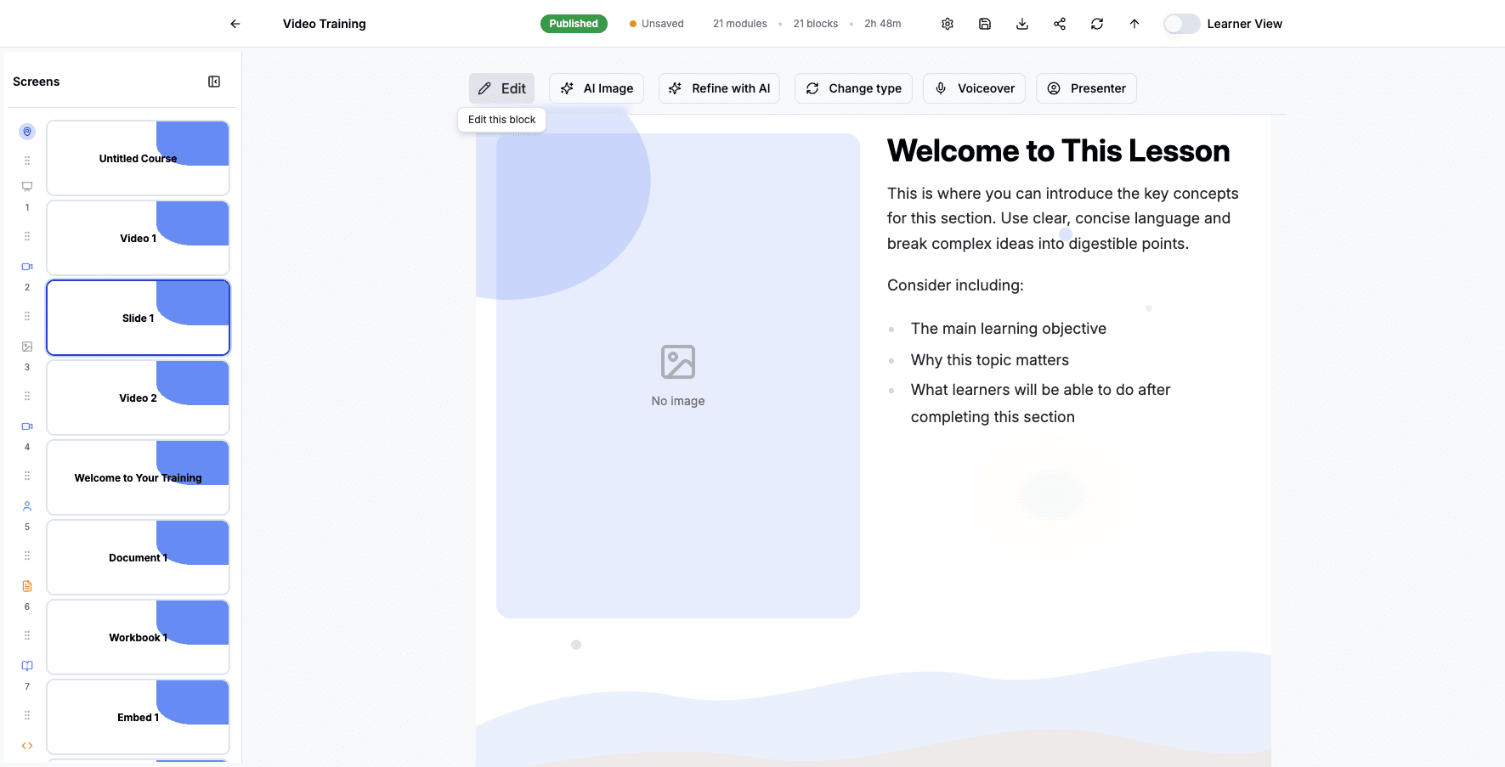Go back using the header back arrow
The height and width of the screenshot is (767, 1505).
point(235,23)
